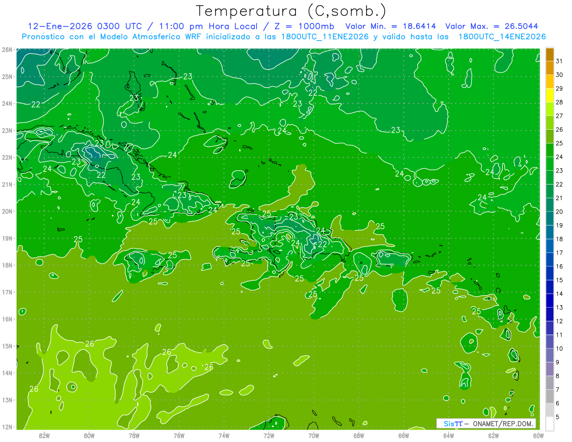The height and width of the screenshot is (442, 572).
Task: Click the "24N" latitude label
Action: coord(7,103)
